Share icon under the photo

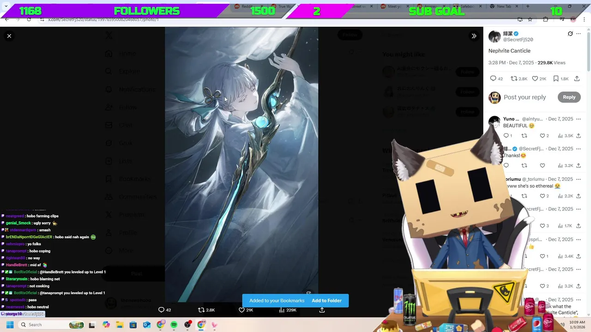pos(322,310)
